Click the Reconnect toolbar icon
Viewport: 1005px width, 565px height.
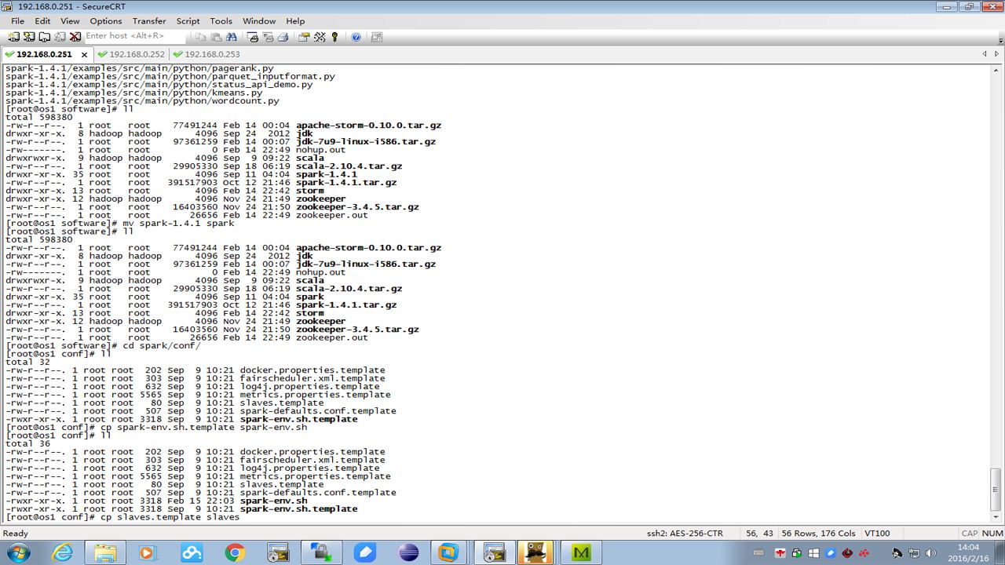tap(60, 37)
